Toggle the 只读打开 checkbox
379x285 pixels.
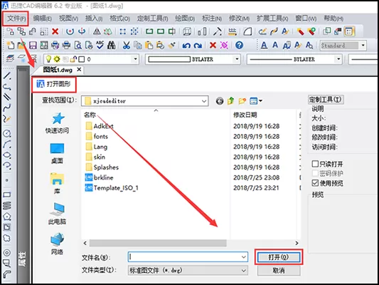[x=315, y=164]
